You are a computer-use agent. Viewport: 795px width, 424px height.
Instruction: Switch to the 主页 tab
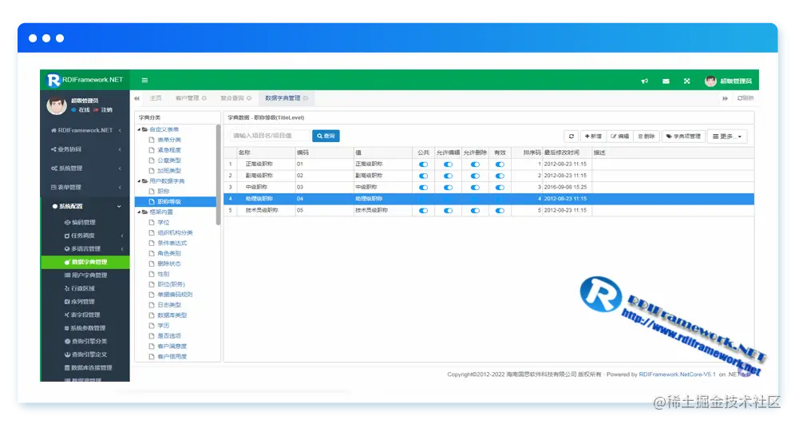click(156, 98)
